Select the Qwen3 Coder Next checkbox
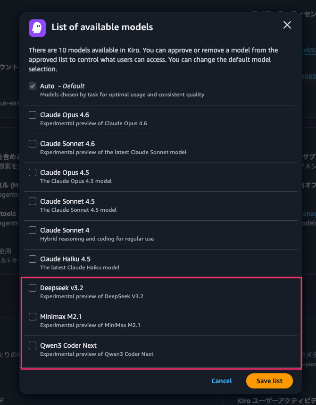Image resolution: width=316 pixels, height=405 pixels. (x=33, y=345)
